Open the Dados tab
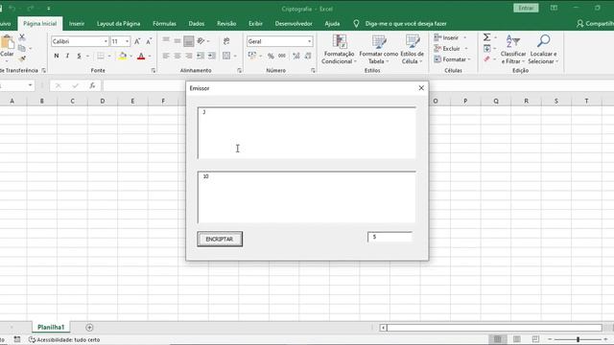614x345 pixels. [196, 23]
